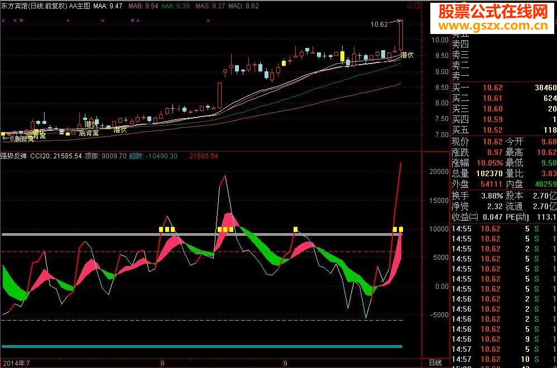
Task: Click the CCI20: 21585.54 readout
Action: click(56, 156)
